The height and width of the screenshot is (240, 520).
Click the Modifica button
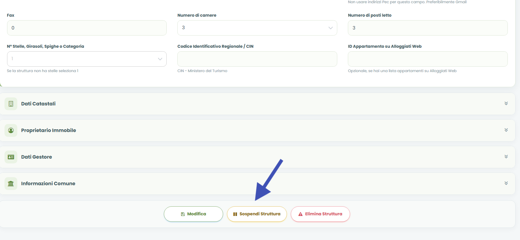coord(193,214)
